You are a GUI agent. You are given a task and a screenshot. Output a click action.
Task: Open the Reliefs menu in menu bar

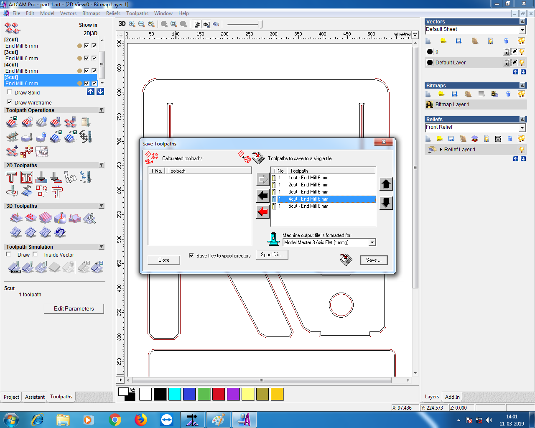(x=113, y=13)
